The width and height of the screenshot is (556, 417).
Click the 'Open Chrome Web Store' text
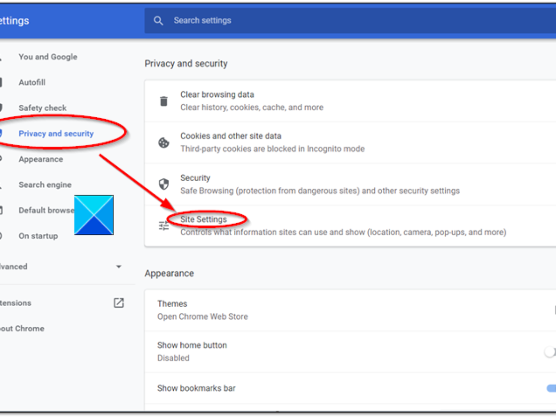202,316
